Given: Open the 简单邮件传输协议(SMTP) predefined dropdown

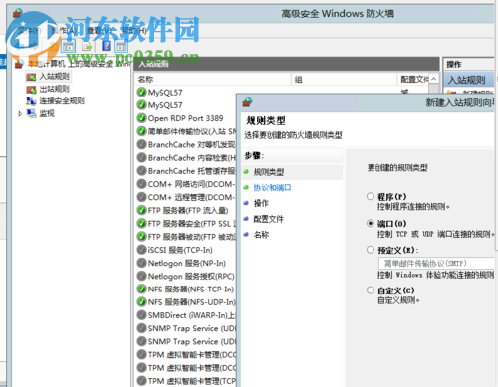Looking at the screenshot, I should (x=436, y=264).
